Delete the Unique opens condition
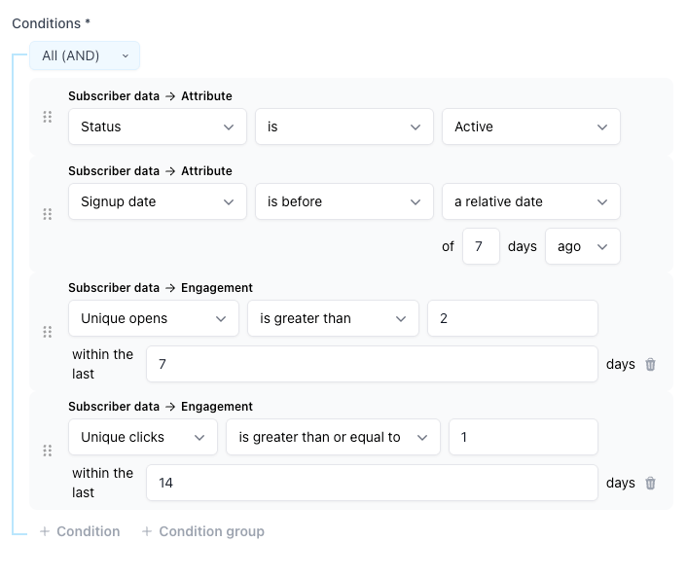Screen dimensions: 687x578 coord(651,365)
